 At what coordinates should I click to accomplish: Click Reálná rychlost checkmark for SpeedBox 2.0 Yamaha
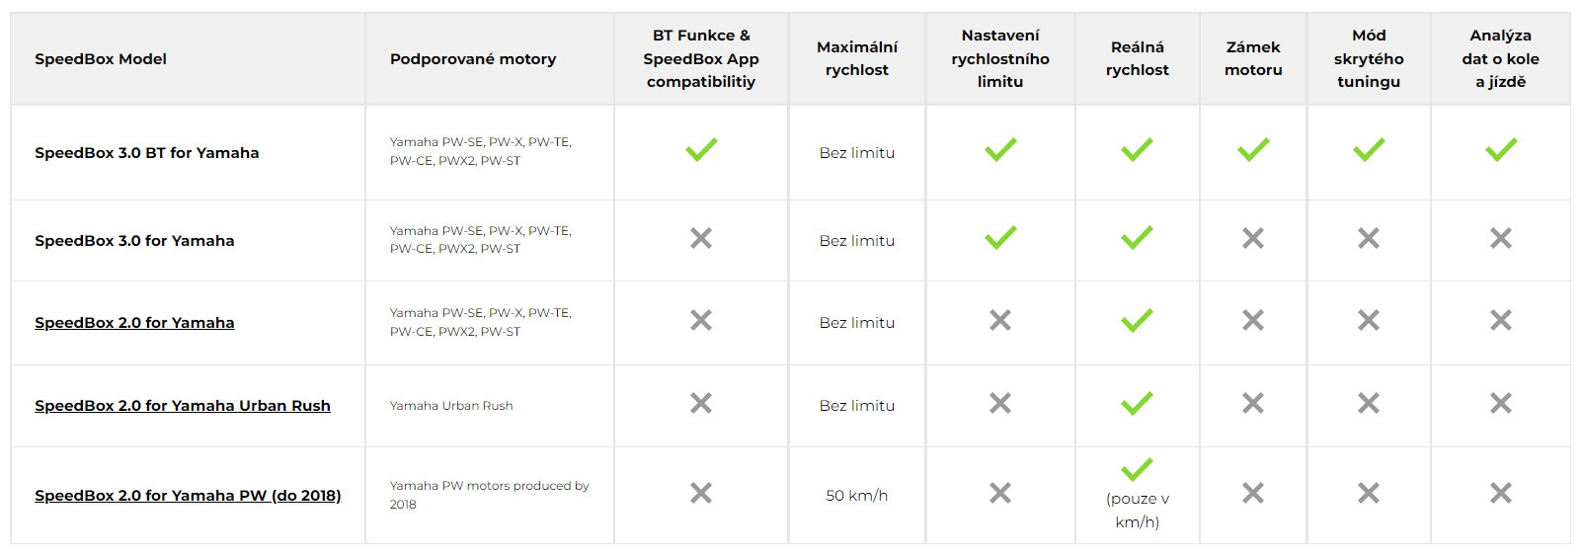[x=1137, y=320]
